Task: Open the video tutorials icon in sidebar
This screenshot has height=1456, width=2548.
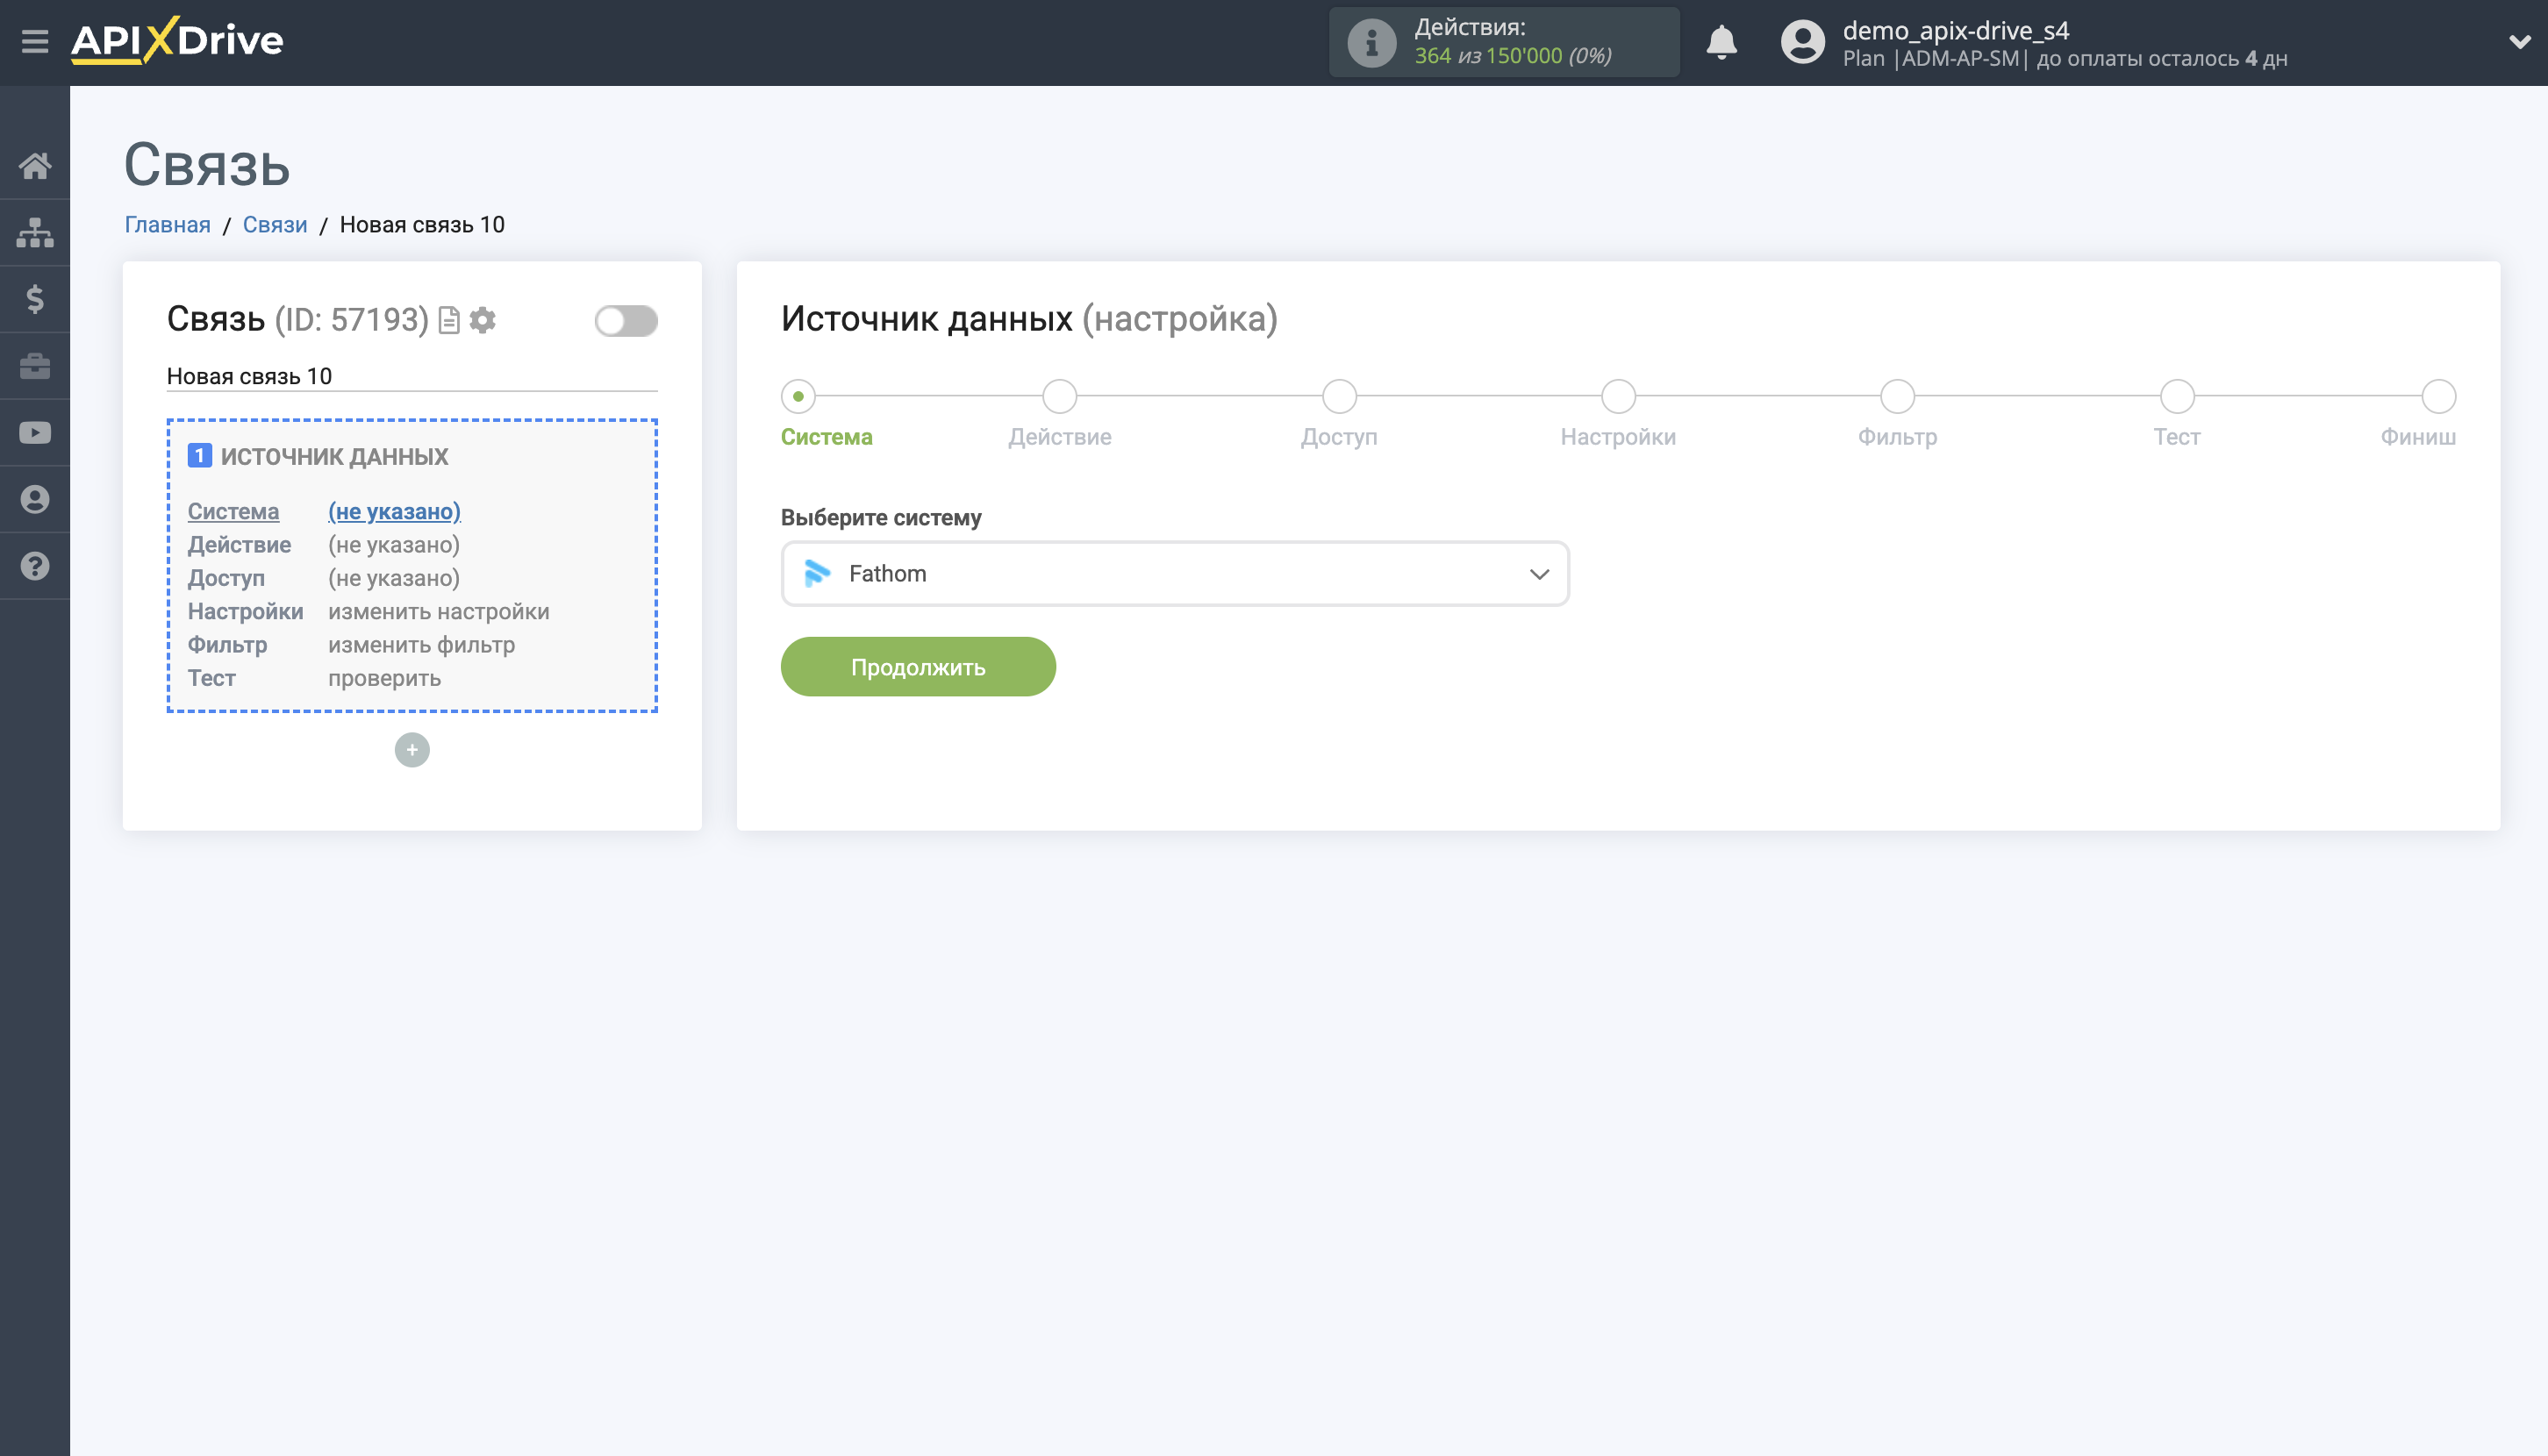Action: coord(36,432)
